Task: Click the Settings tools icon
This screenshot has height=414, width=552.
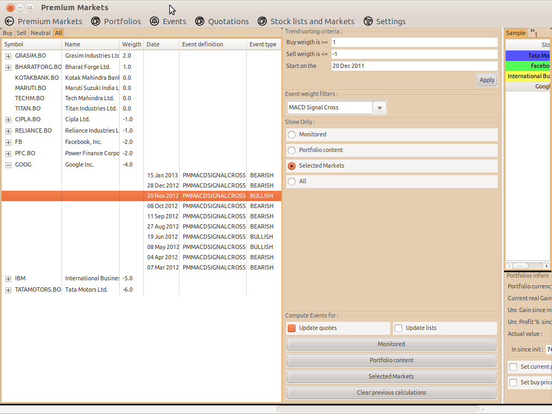Action: (x=368, y=22)
